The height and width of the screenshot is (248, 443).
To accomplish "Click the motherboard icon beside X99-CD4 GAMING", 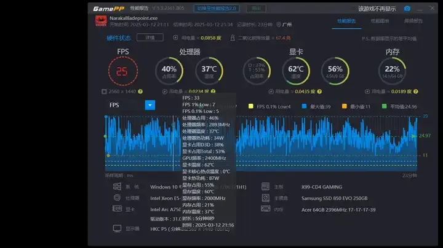I will pos(265,186).
